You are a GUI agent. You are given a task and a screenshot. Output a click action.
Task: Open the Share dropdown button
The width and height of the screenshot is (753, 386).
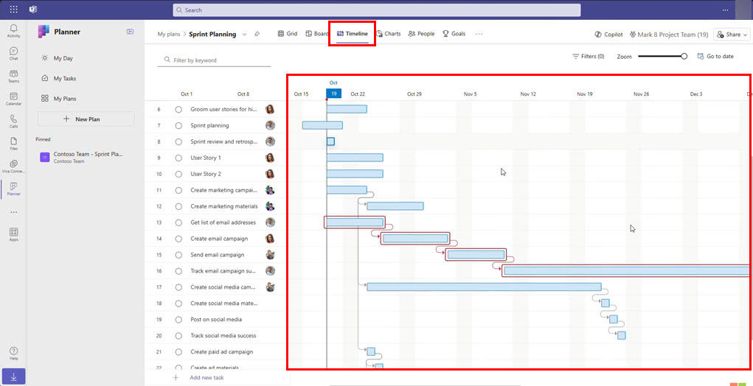(x=732, y=35)
